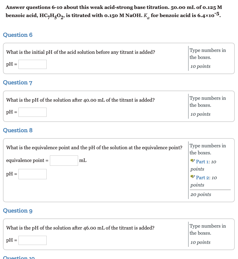
Task: Click the pH answer box for Question 7
Action: pyautogui.click(x=32, y=112)
